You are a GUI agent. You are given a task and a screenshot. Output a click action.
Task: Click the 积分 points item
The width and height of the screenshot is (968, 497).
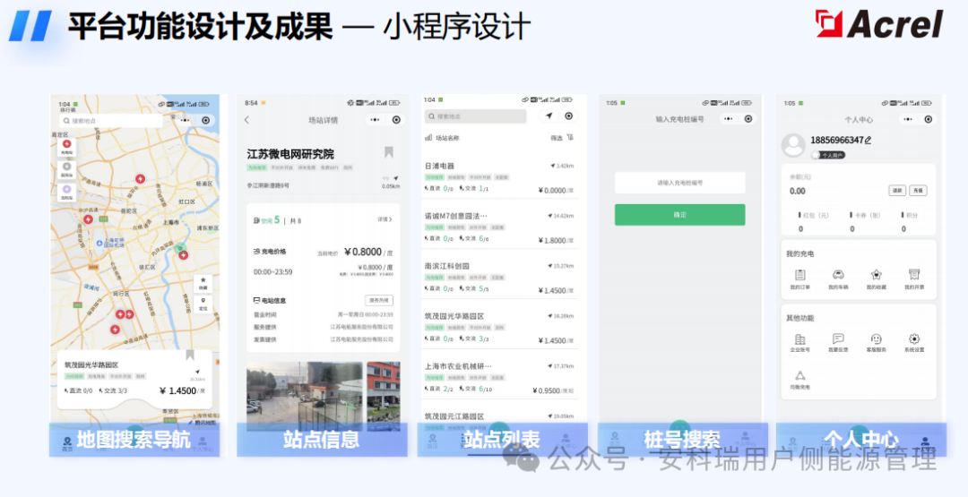pyautogui.click(x=910, y=222)
